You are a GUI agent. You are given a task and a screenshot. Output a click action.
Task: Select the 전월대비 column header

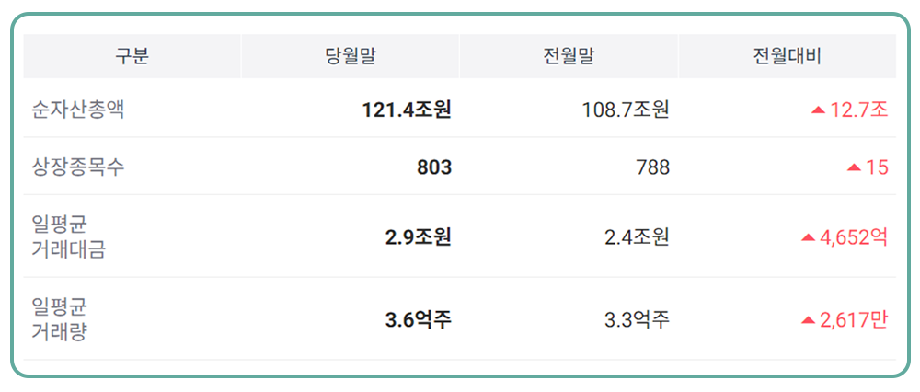(787, 57)
